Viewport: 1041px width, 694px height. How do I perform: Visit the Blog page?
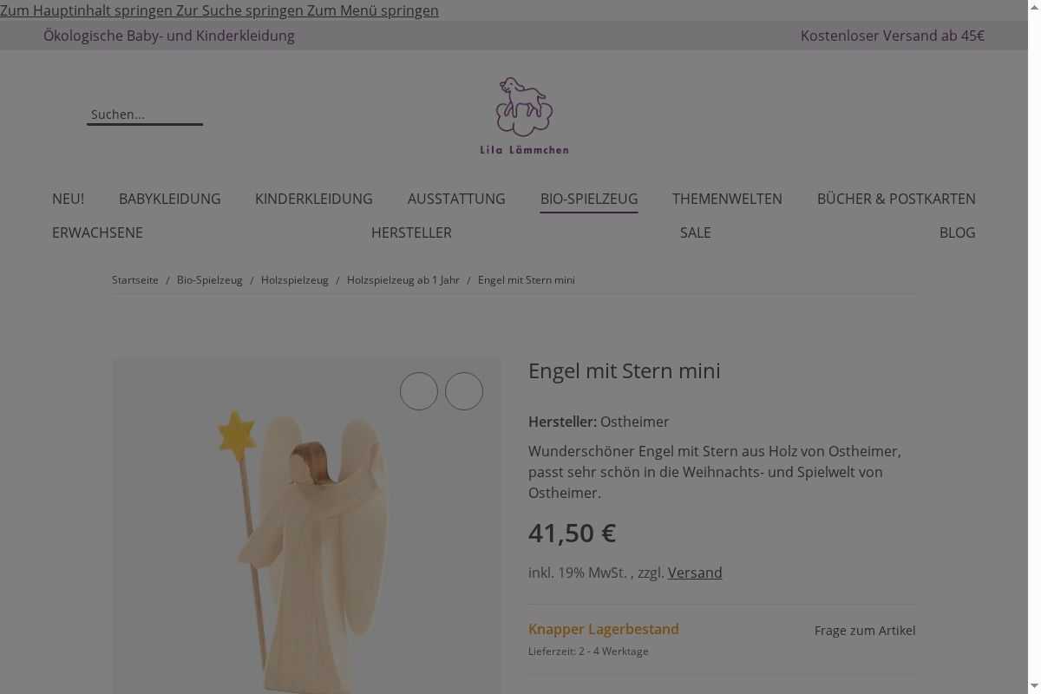957,232
